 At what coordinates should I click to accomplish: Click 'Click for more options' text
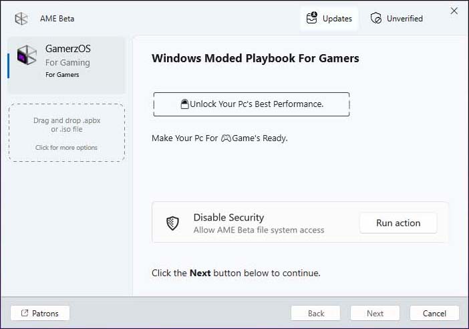pos(66,148)
